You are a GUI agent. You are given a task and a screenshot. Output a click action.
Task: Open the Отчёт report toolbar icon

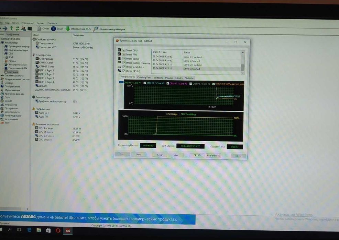pos(39,28)
